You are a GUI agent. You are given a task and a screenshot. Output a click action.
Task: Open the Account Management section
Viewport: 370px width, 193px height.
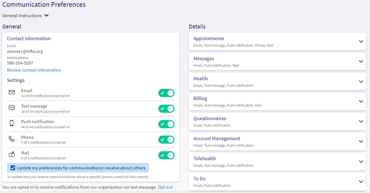pos(361,142)
